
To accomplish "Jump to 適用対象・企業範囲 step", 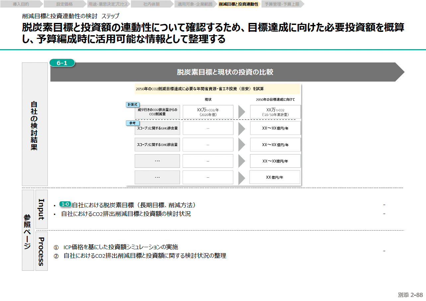I will [x=195, y=4].
